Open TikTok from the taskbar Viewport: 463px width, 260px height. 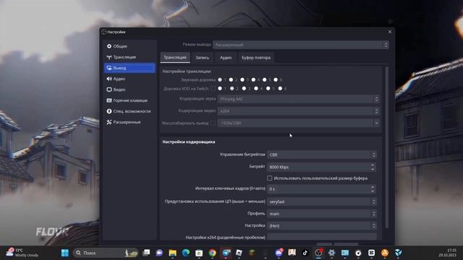305,253
